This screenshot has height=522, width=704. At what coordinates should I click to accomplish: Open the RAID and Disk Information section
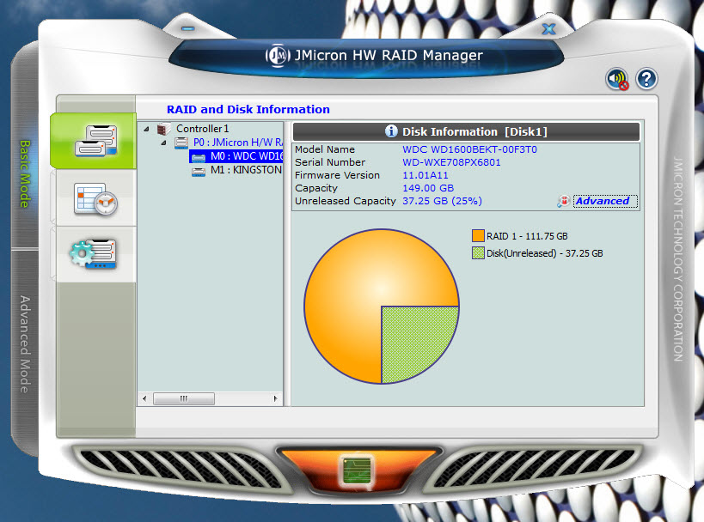93,140
